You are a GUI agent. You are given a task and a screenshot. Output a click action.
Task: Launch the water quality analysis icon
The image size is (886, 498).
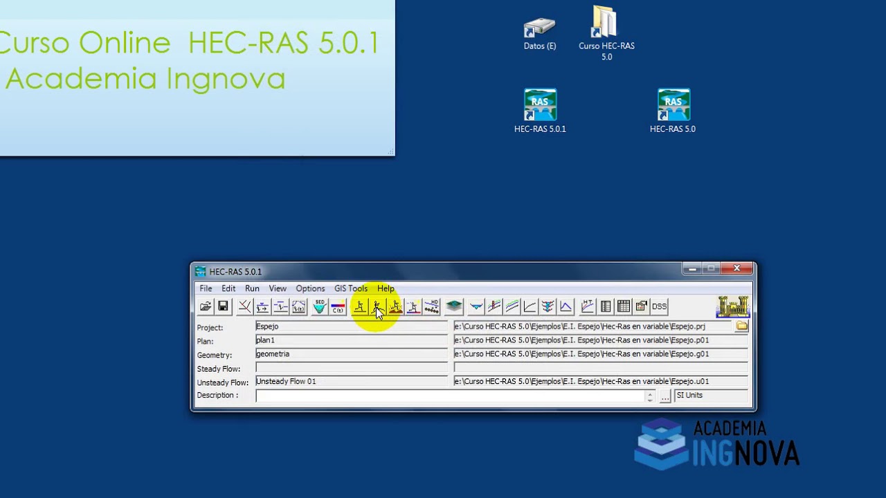point(413,306)
